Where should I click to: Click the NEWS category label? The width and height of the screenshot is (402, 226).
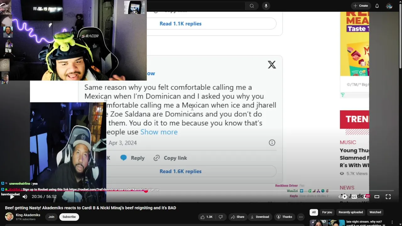tap(347, 188)
